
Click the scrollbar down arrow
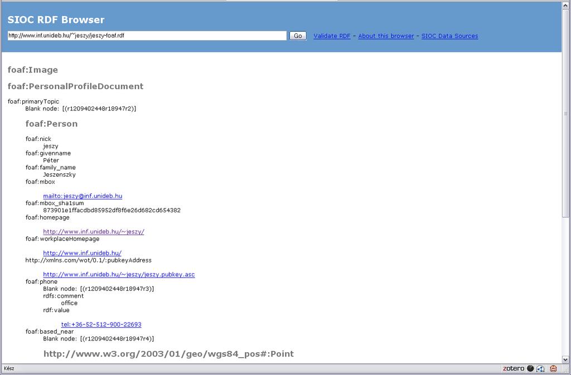(x=566, y=359)
